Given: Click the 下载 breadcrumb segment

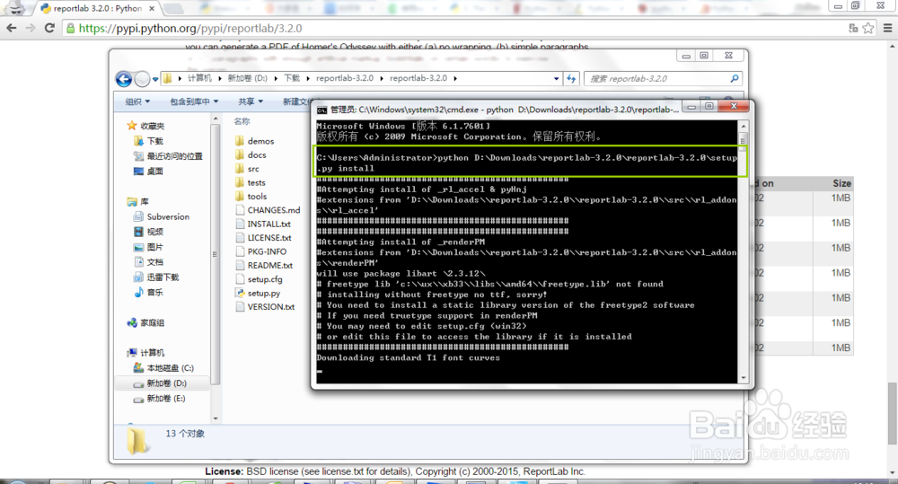Looking at the screenshot, I should coord(292,78).
